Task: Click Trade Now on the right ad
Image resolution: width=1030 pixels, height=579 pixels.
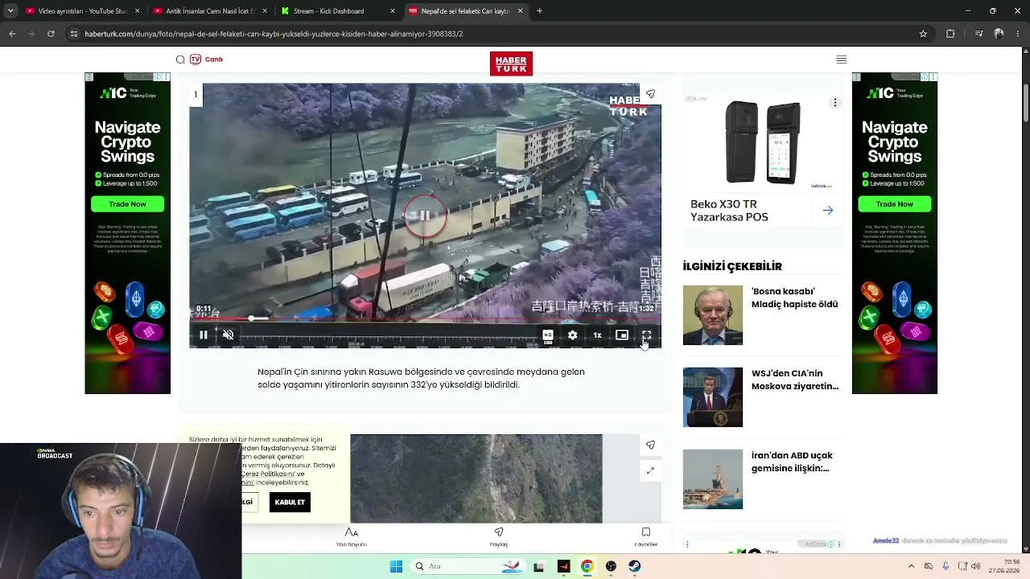Action: click(895, 204)
